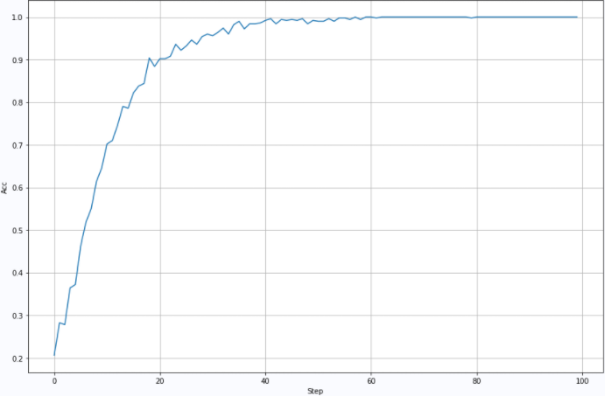Screen dimensions: 605x396
Task: Click the y-axis tick label 0.8
Action: pos(18,103)
